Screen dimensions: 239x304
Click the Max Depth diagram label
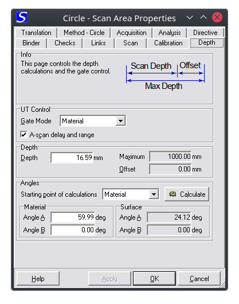click(x=164, y=86)
